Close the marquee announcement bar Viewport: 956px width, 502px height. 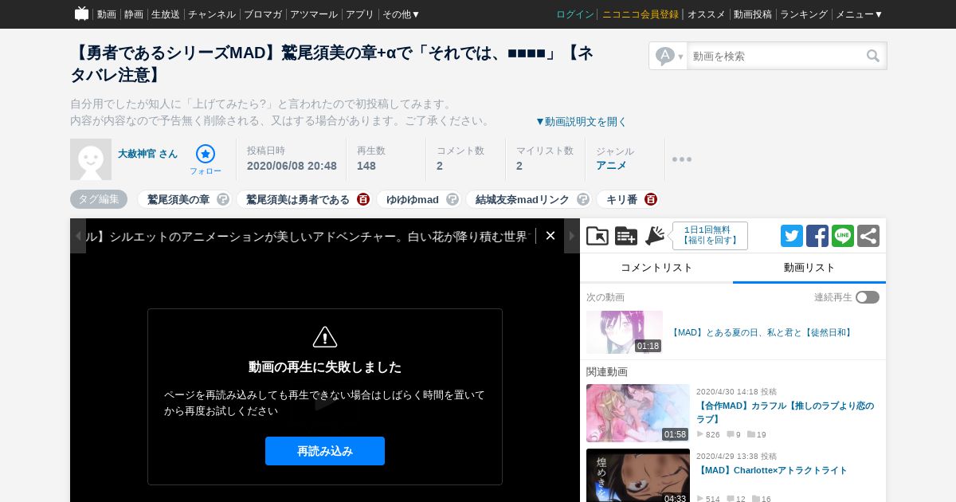(550, 236)
